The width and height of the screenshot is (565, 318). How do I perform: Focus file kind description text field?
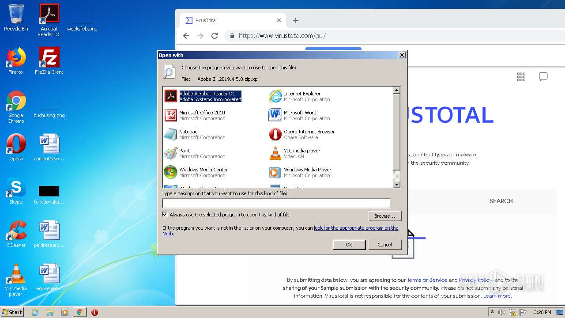point(276,203)
